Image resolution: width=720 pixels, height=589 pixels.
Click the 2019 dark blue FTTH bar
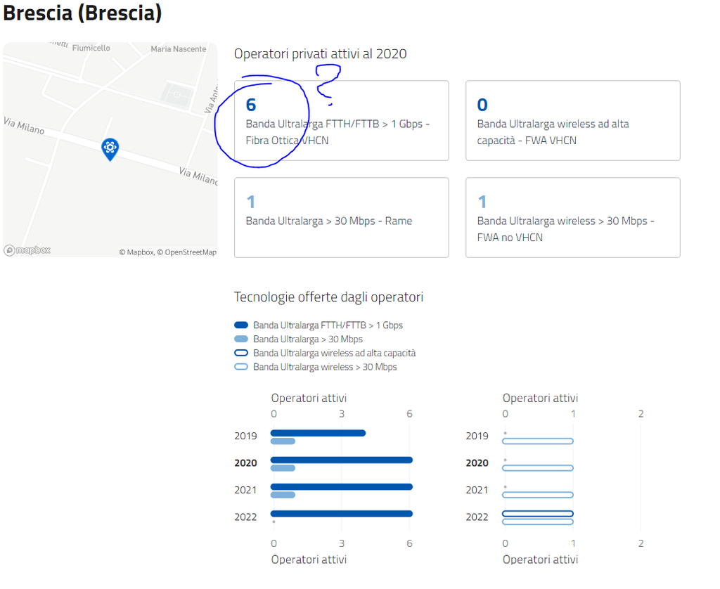pyautogui.click(x=318, y=433)
